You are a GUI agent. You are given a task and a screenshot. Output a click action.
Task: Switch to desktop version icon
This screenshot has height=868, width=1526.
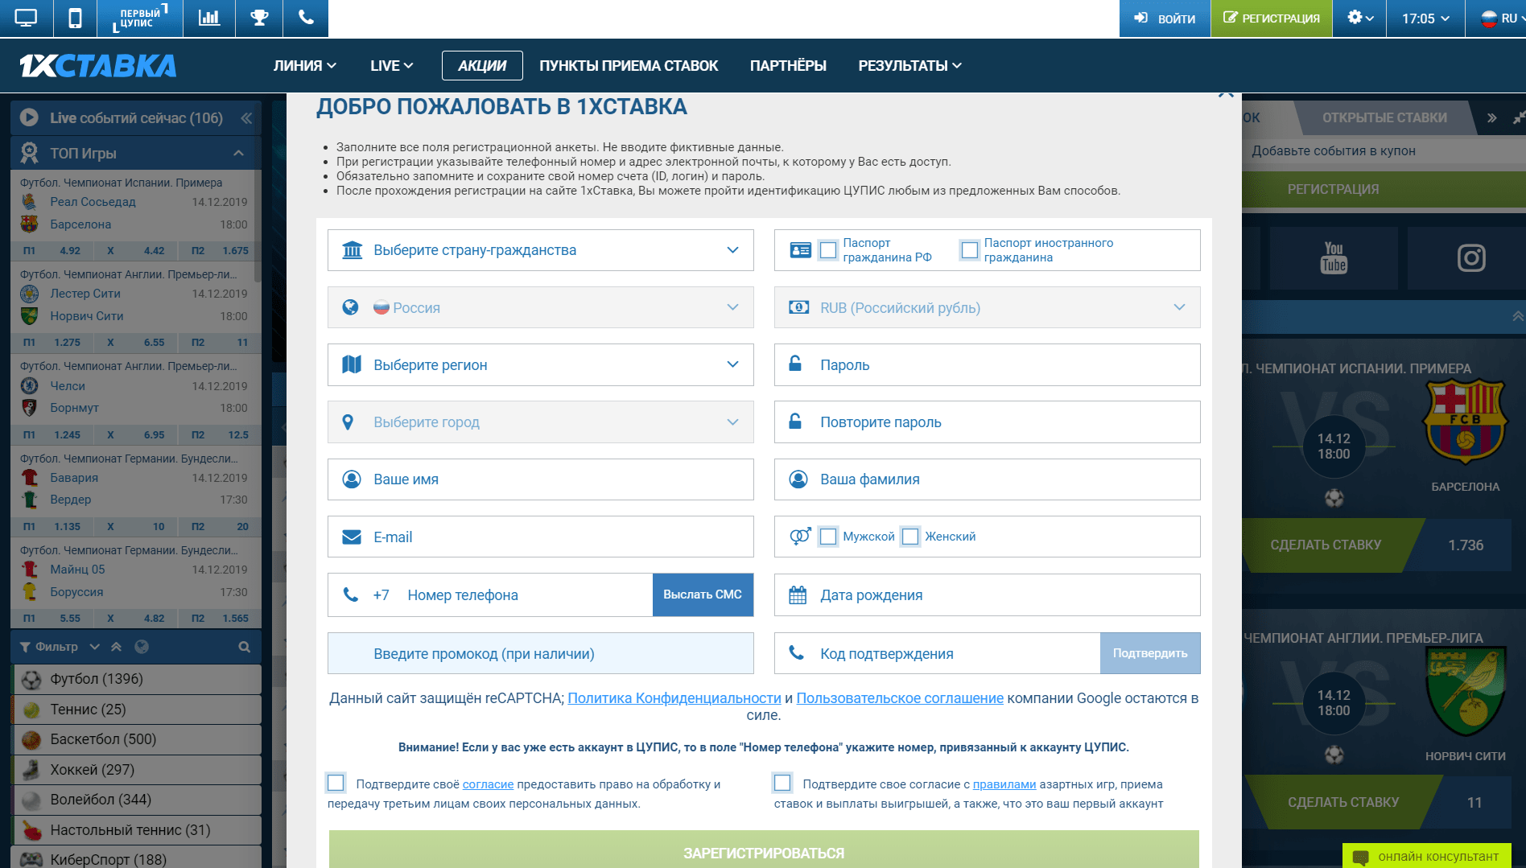tap(26, 18)
